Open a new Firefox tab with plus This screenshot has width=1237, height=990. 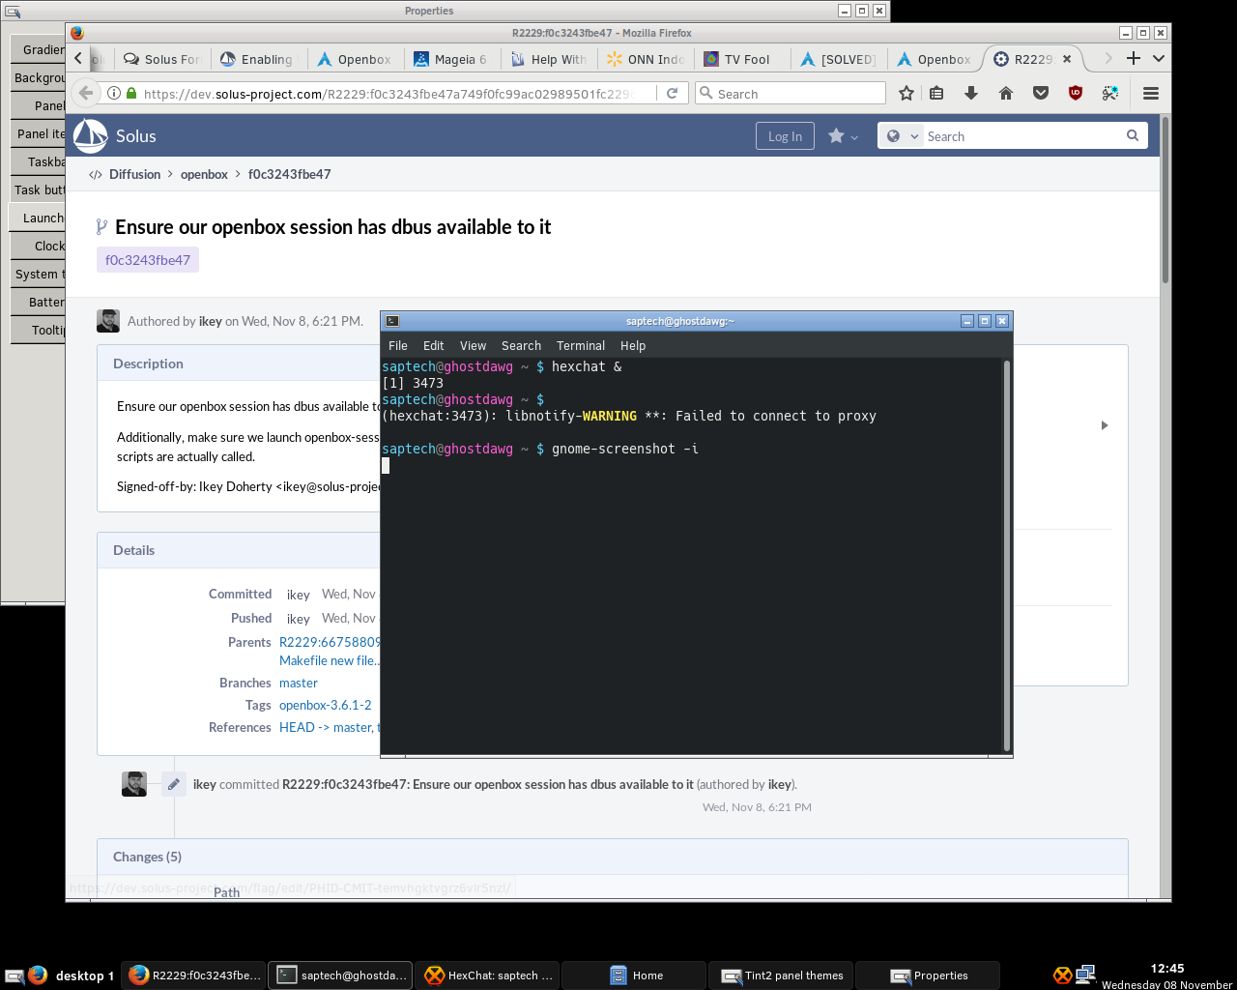1134,58
